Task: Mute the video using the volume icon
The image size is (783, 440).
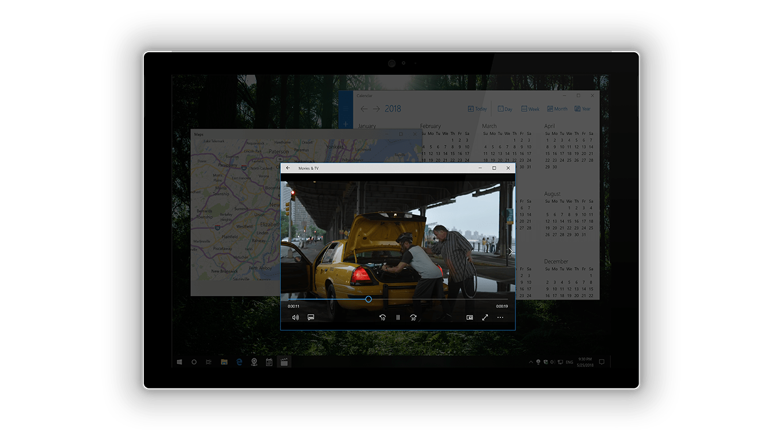Action: (x=295, y=317)
